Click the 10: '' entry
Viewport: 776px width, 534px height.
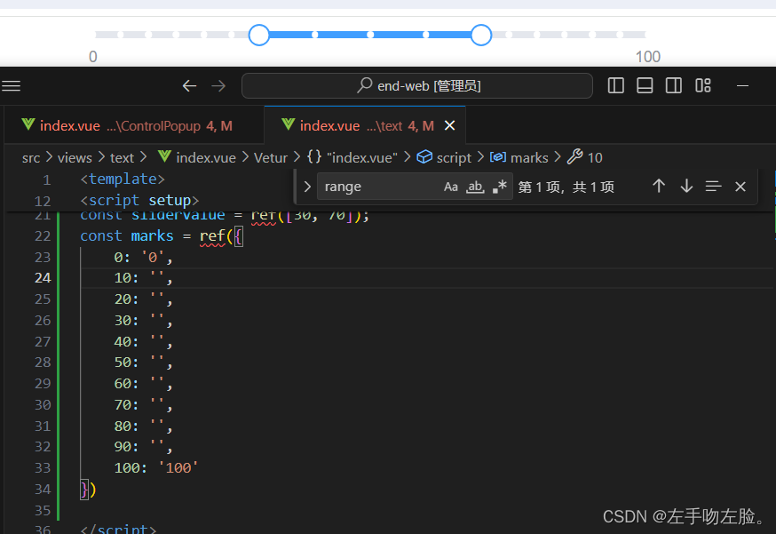click(143, 278)
